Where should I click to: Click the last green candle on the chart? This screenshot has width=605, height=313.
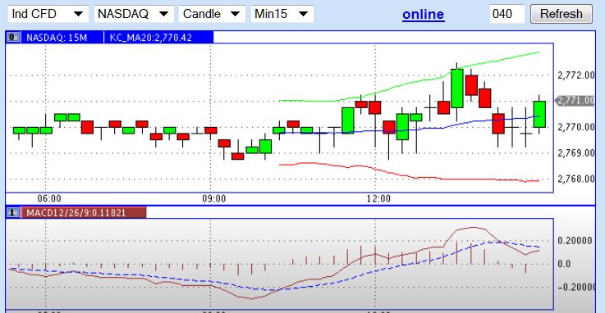[x=539, y=114]
